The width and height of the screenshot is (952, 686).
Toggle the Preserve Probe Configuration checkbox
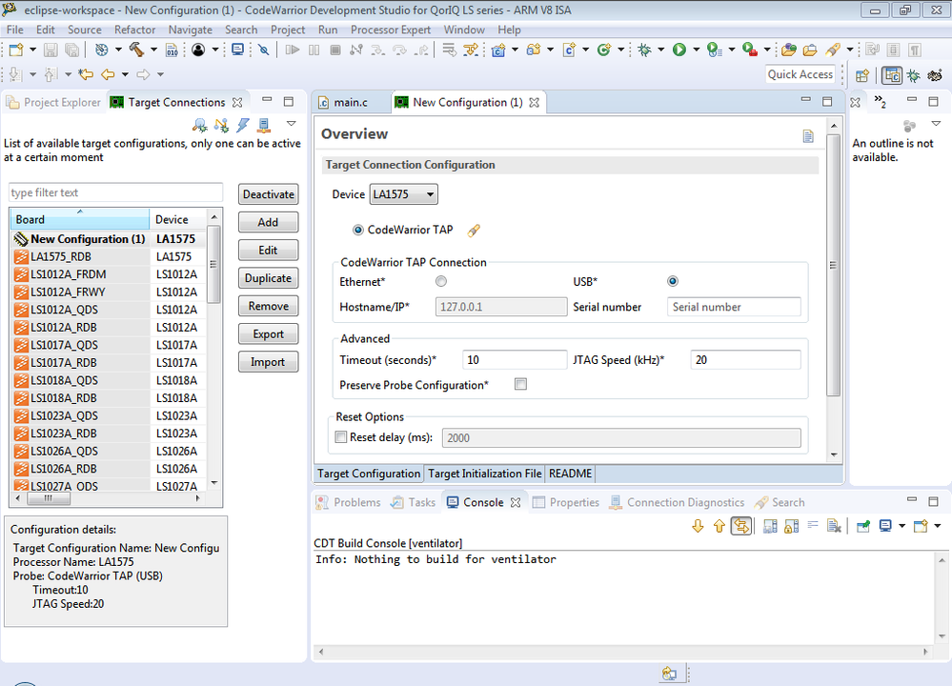[520, 384]
